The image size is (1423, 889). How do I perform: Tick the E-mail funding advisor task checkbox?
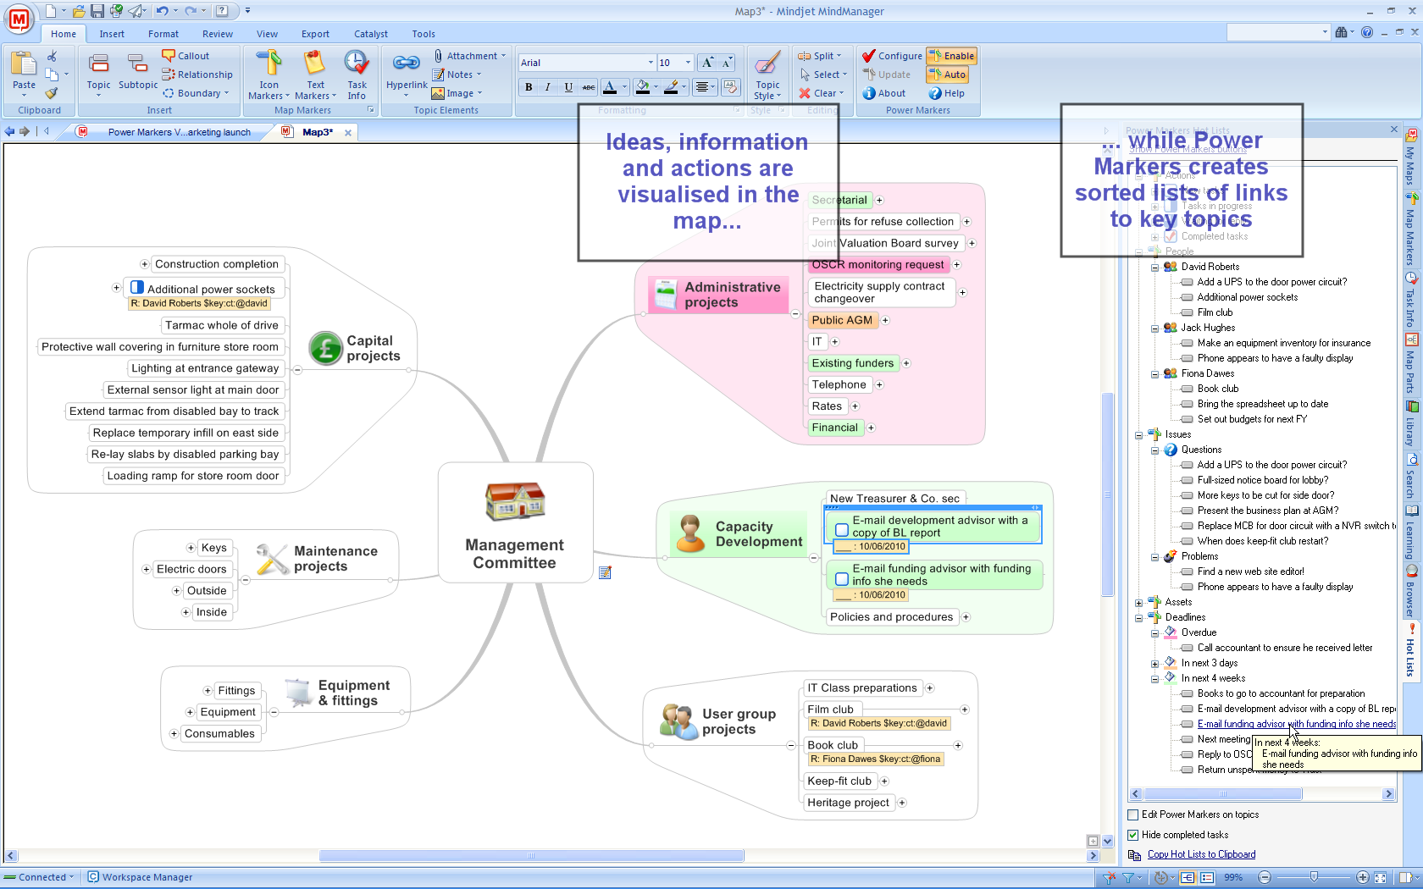(842, 579)
